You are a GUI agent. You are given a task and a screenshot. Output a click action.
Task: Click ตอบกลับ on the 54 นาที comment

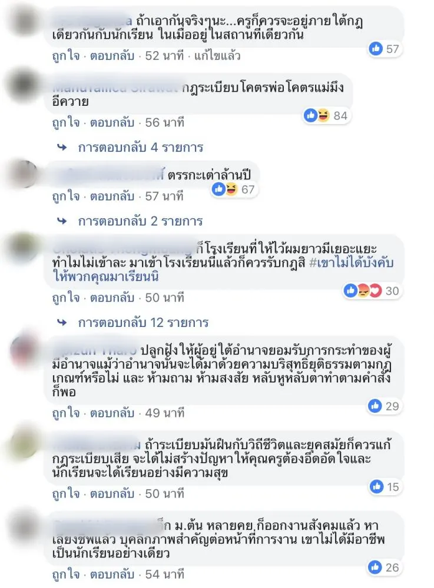pos(112,574)
